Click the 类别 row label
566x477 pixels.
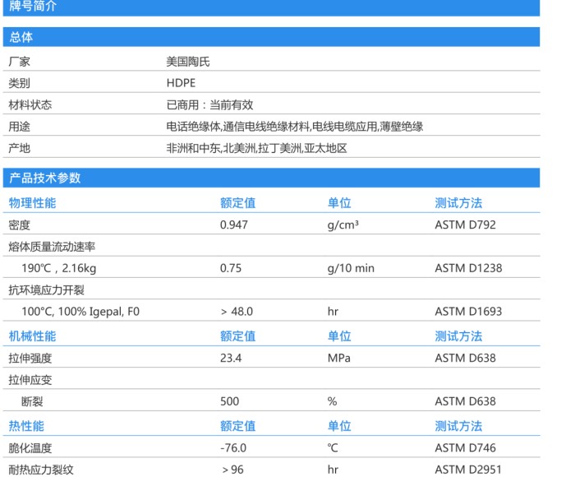coord(20,83)
